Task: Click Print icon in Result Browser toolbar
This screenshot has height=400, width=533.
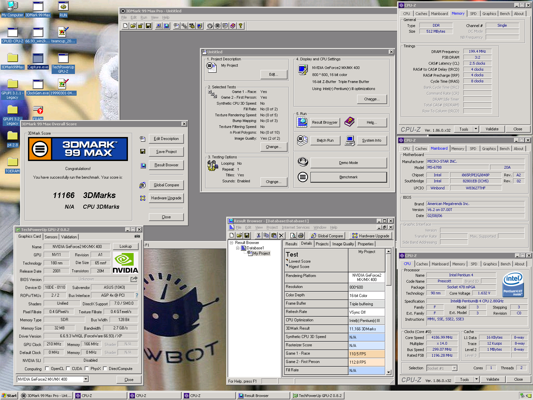Action: (x=301, y=236)
